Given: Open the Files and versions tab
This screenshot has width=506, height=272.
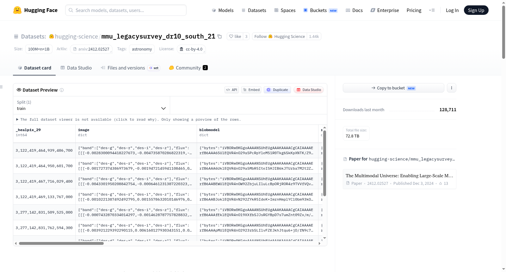Looking at the screenshot, I should [x=130, y=68].
